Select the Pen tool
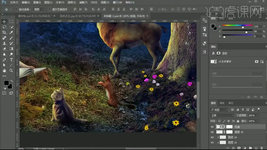This screenshot has height=150, width=267. click(4, 60)
